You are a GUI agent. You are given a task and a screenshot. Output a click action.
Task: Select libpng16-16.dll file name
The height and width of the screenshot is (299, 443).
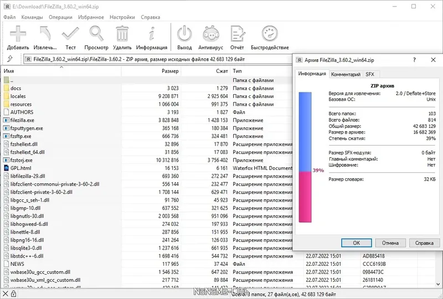point(27,240)
